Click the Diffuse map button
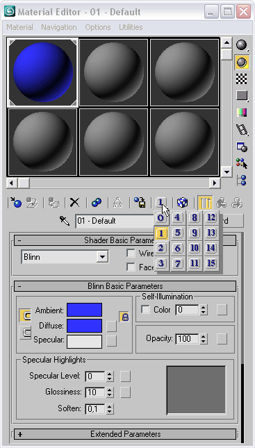 pyautogui.click(x=111, y=326)
